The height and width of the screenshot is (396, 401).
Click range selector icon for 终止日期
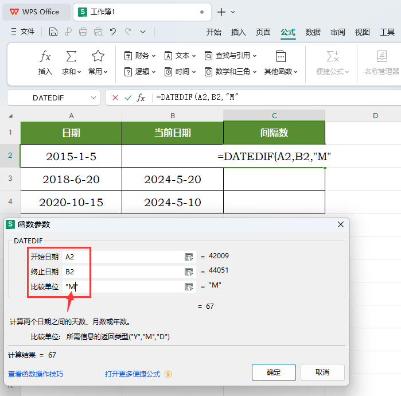(189, 271)
